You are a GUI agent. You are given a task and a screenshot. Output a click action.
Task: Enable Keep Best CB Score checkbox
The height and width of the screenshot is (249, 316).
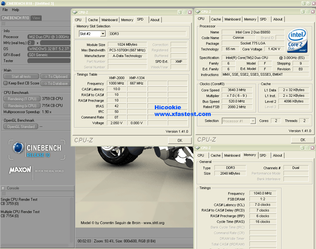tap(6, 83)
